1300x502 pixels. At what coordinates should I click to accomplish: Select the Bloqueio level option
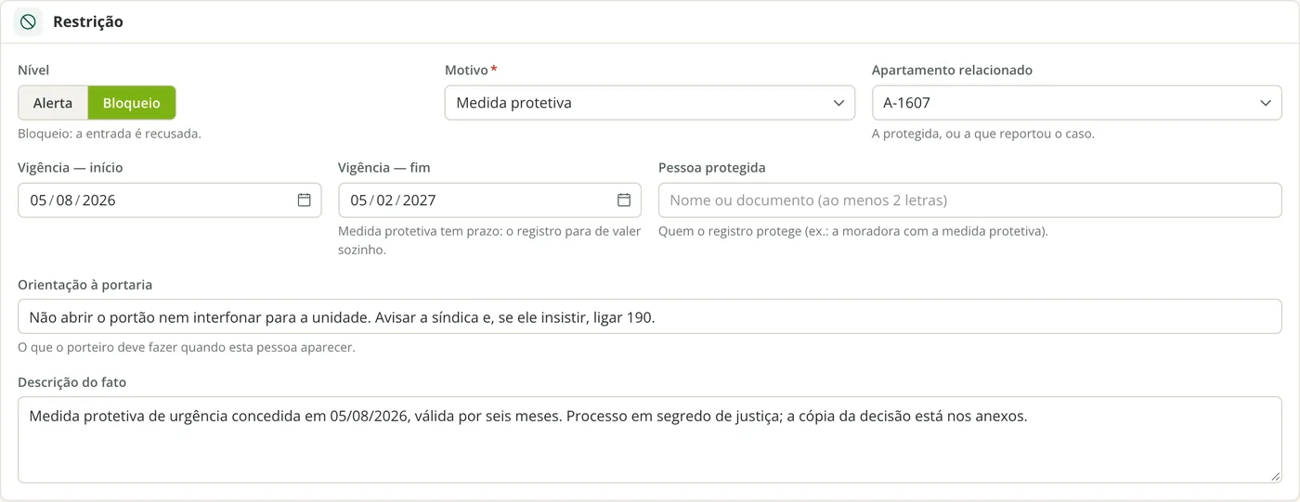(x=132, y=103)
